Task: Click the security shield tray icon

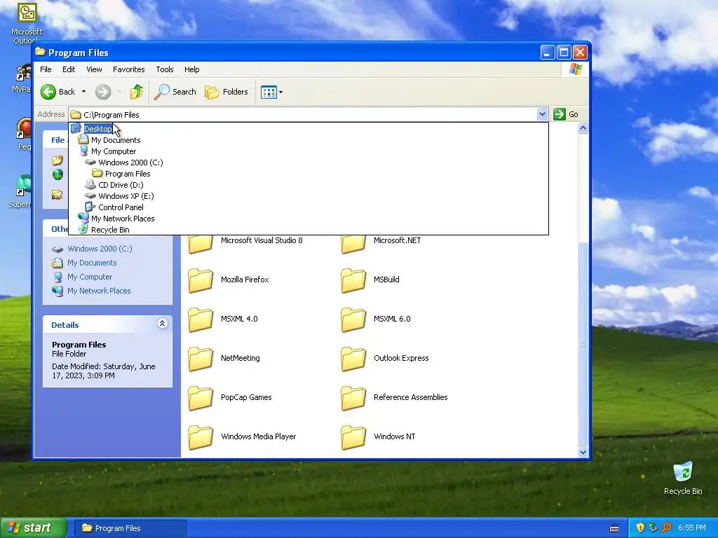Action: (640, 528)
